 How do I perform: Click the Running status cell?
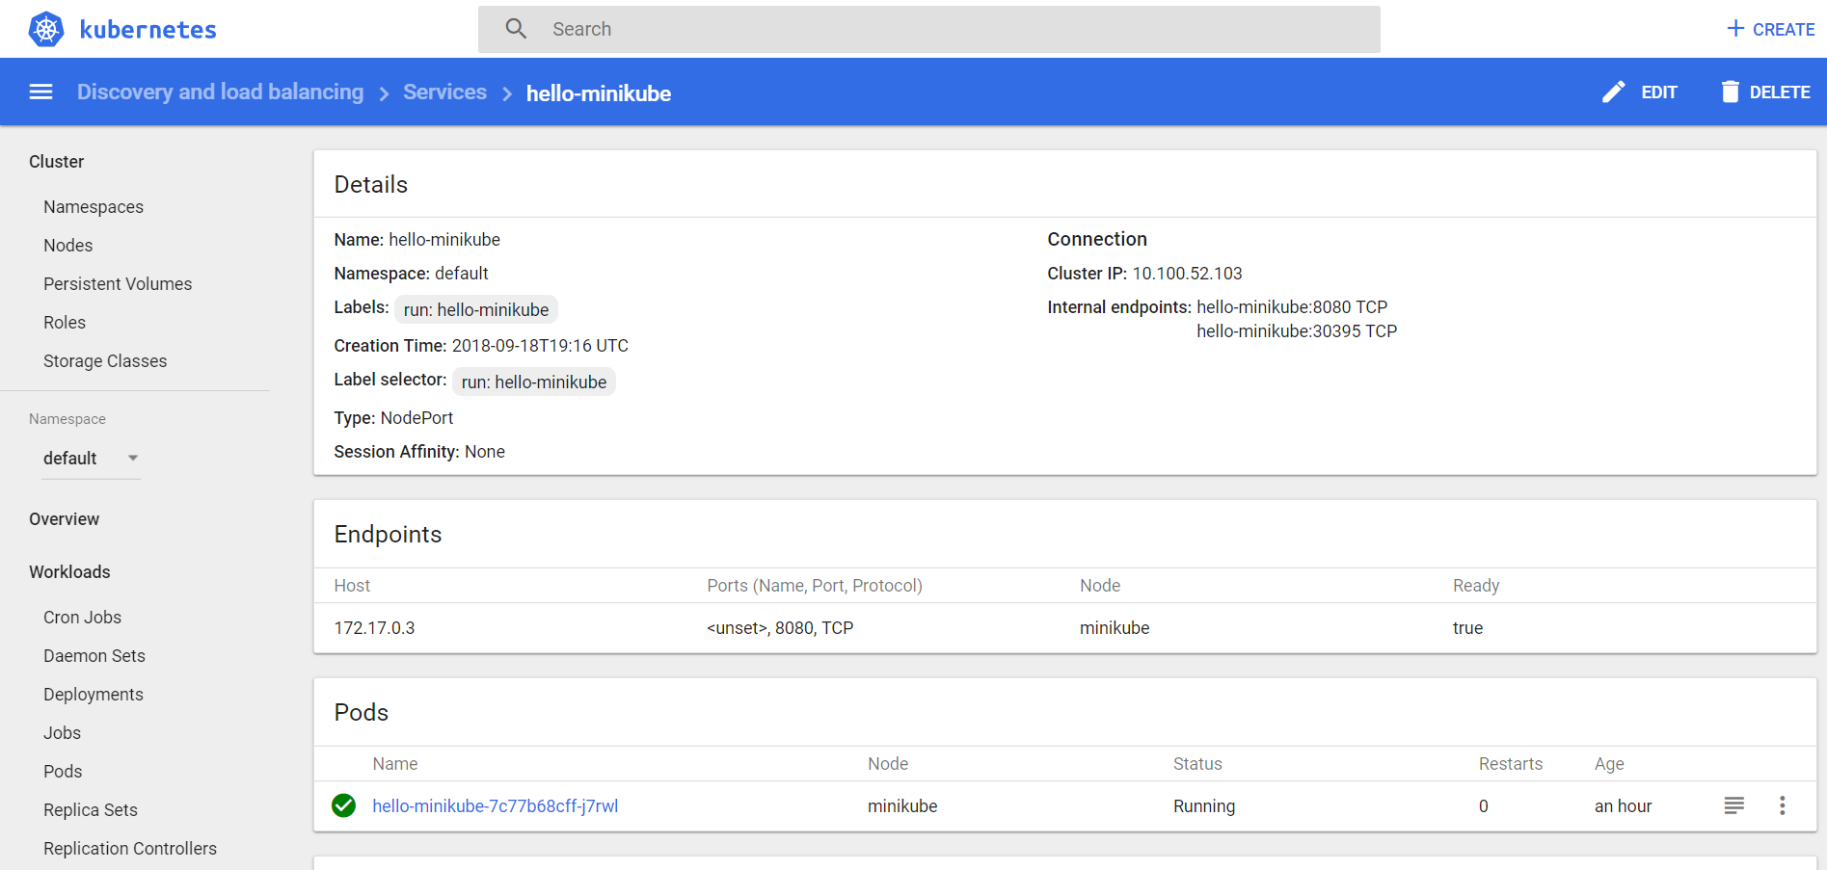1203,806
